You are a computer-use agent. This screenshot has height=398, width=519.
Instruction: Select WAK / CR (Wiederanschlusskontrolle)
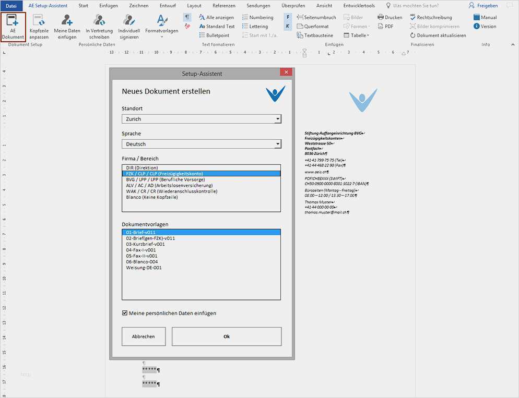point(201,191)
